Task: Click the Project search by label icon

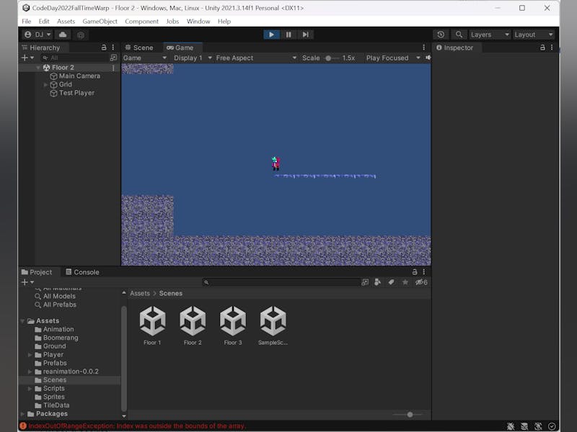Action: pyautogui.click(x=391, y=282)
